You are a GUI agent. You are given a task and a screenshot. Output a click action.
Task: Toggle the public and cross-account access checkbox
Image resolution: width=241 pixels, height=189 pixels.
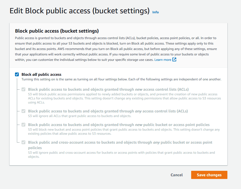pos(23,142)
